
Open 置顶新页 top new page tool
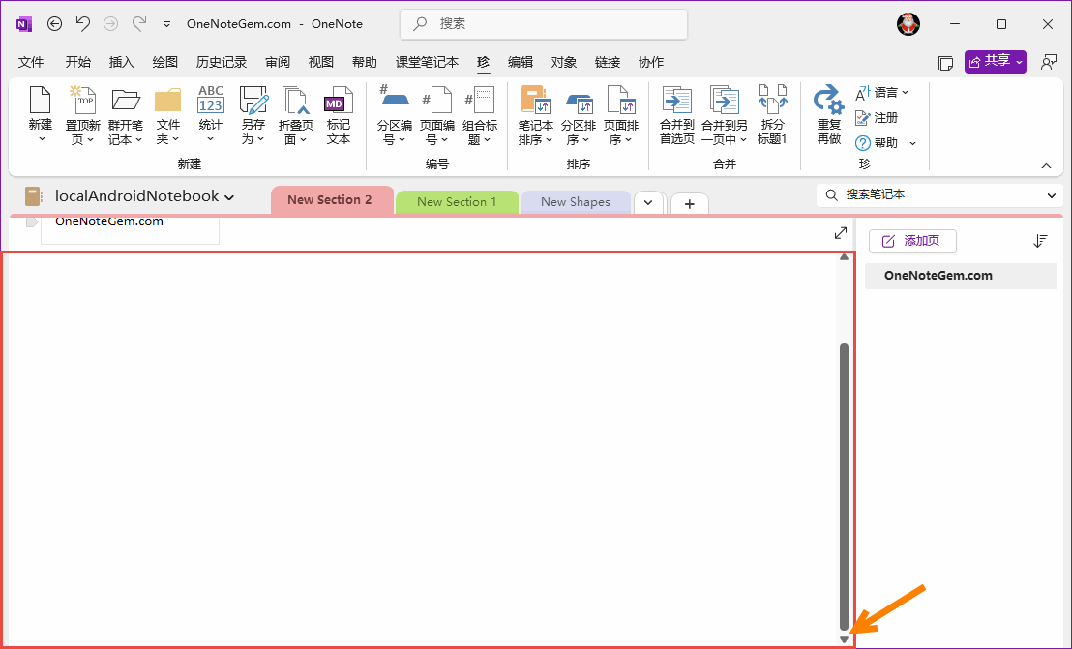83,114
